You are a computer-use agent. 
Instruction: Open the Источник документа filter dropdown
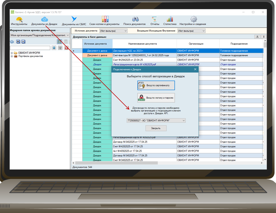(113, 31)
